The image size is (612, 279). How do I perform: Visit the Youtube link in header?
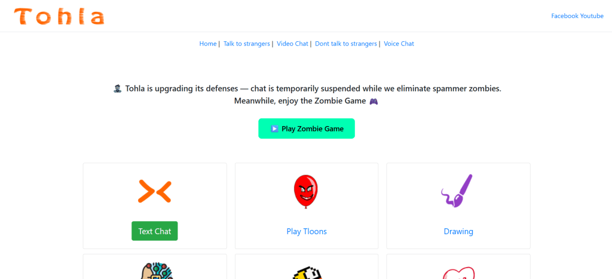tap(592, 16)
